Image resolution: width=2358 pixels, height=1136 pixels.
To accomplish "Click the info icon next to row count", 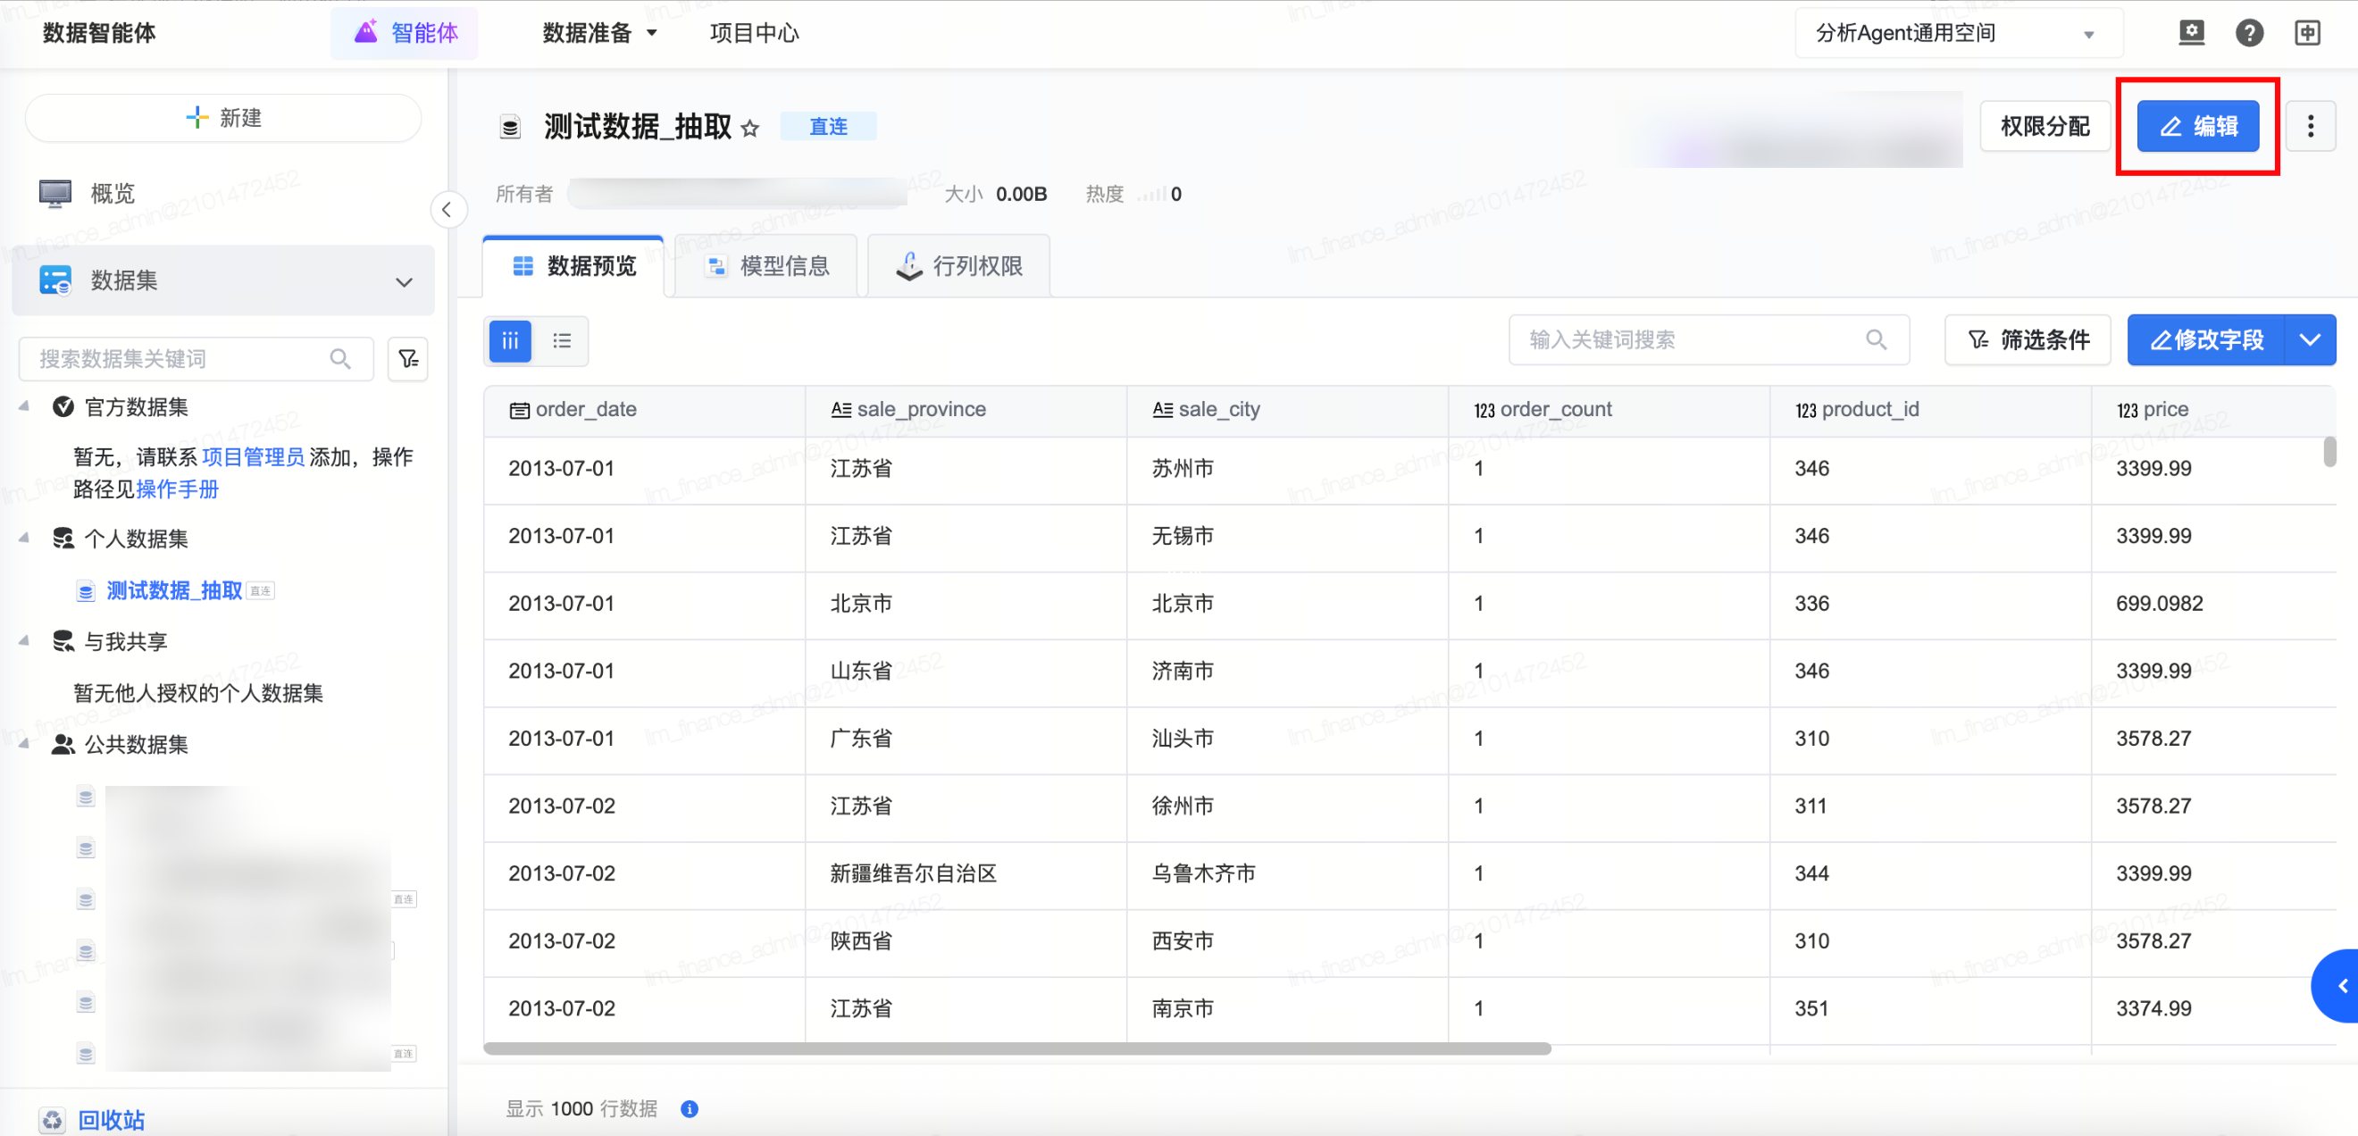I will [690, 1108].
